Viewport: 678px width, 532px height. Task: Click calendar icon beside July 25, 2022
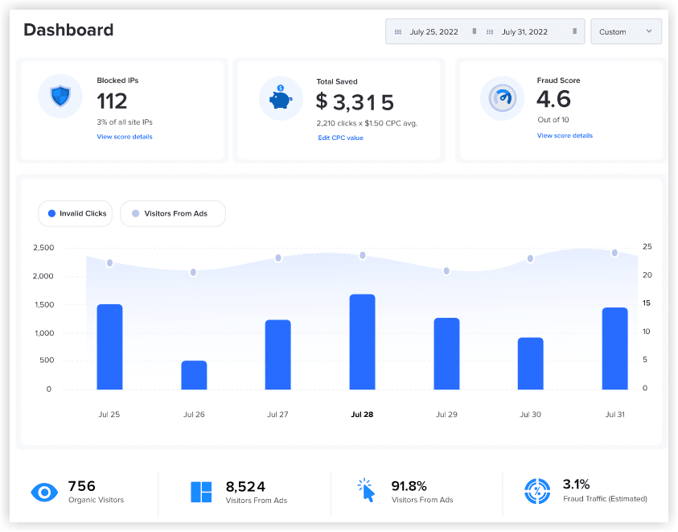point(398,32)
